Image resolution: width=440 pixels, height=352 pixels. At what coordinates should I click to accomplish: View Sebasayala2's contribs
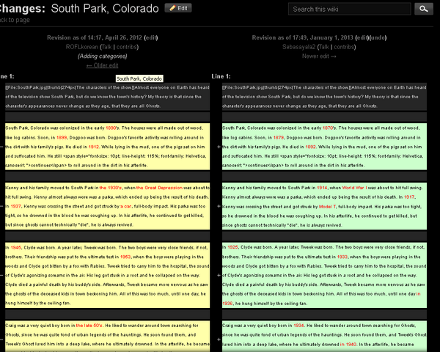344,47
